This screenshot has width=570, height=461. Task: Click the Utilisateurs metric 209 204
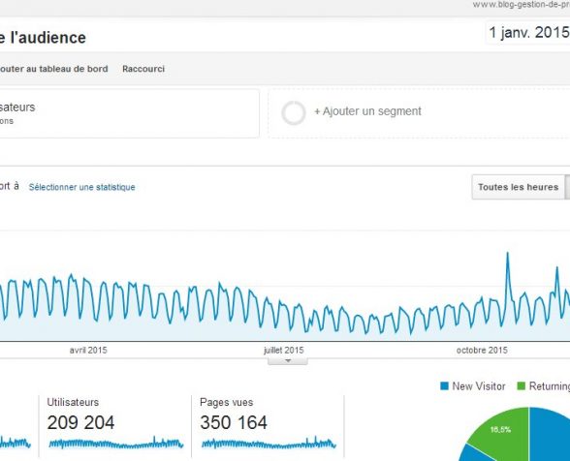pyautogui.click(x=80, y=422)
